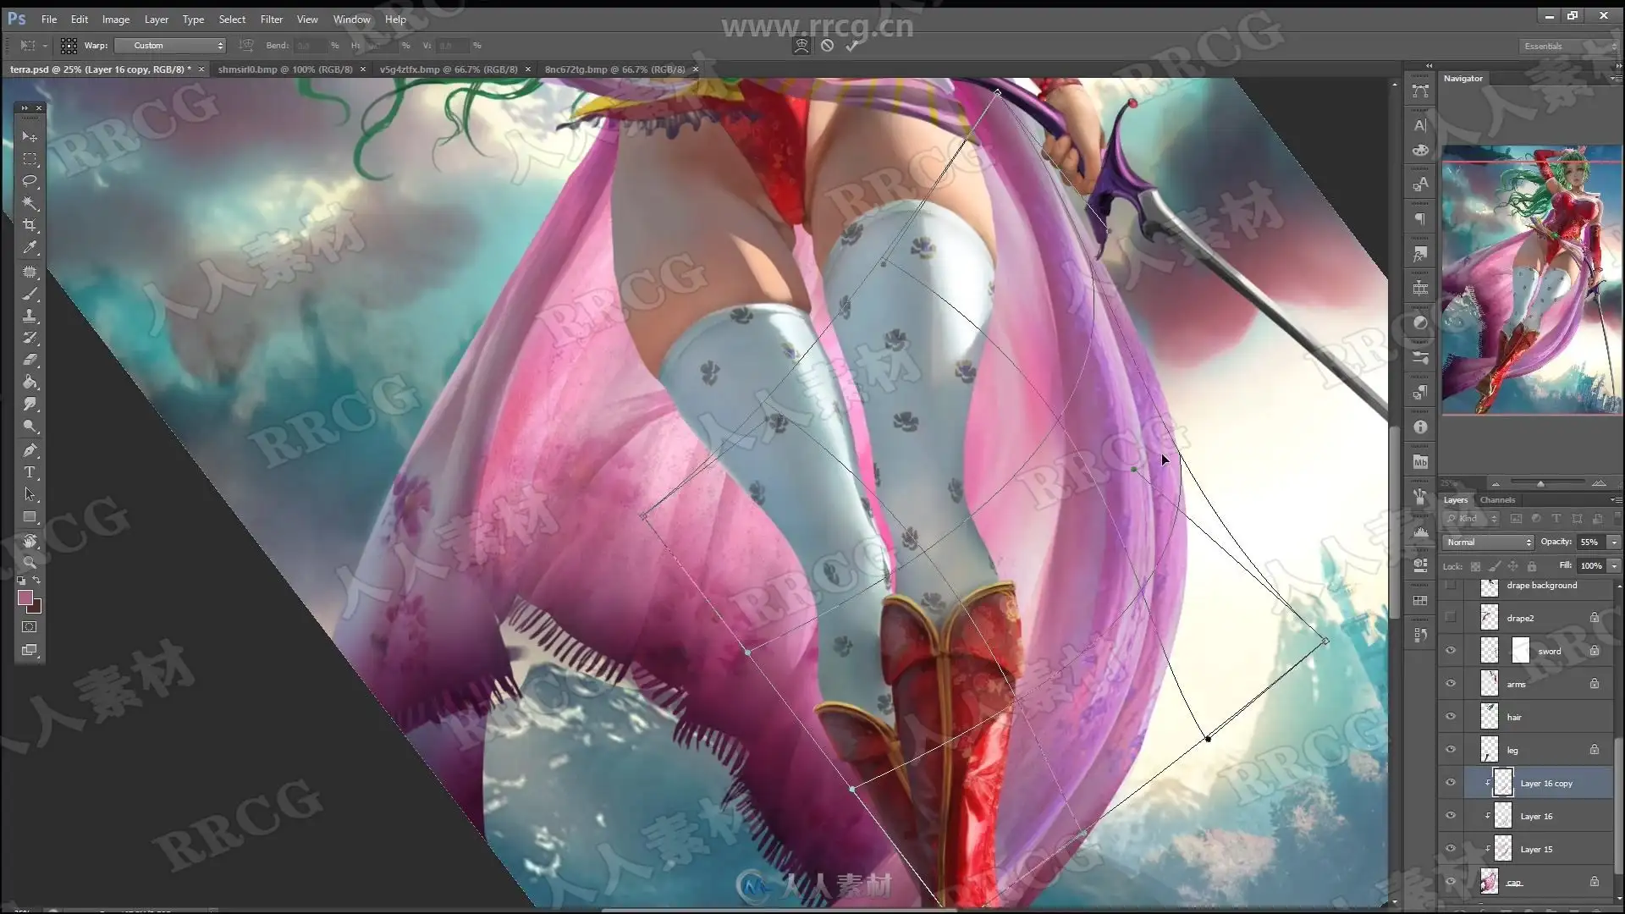
Task: Expand the Opacity slider dropdown
Action: pos(1613,542)
